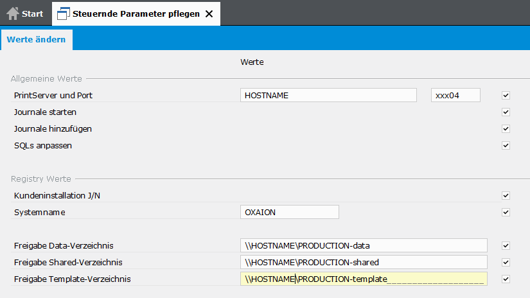Select the Freigabe Data-Verzeichnis path field

(x=363, y=245)
